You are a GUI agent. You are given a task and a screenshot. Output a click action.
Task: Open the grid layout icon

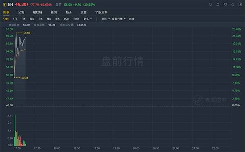click(x=225, y=4)
